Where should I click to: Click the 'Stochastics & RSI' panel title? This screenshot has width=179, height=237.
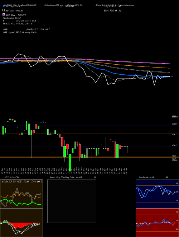tap(153, 177)
